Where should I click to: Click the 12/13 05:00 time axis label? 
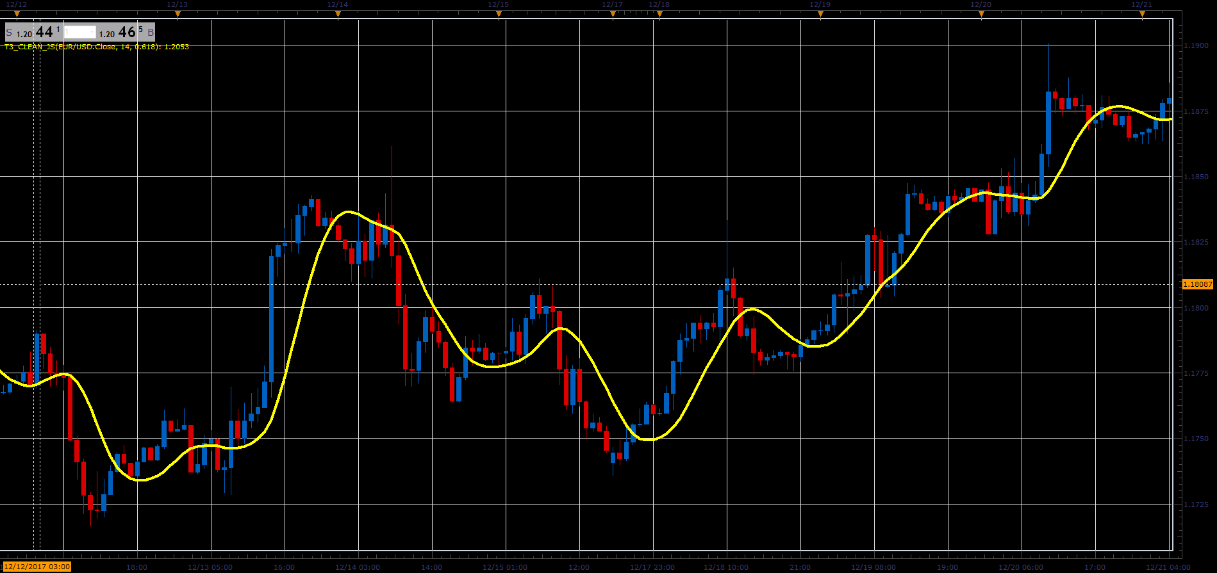[210, 567]
